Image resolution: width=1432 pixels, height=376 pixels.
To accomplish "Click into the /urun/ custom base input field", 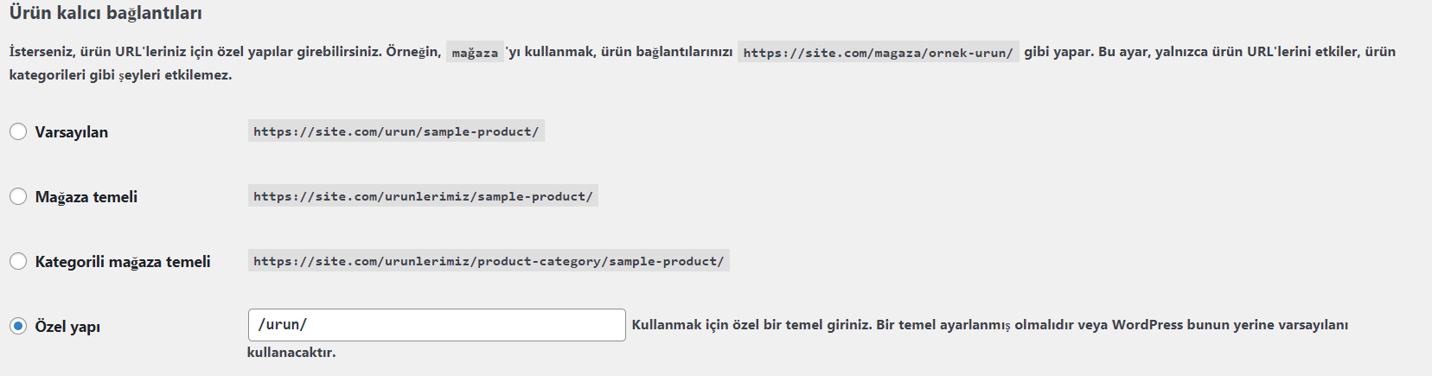I will [437, 325].
